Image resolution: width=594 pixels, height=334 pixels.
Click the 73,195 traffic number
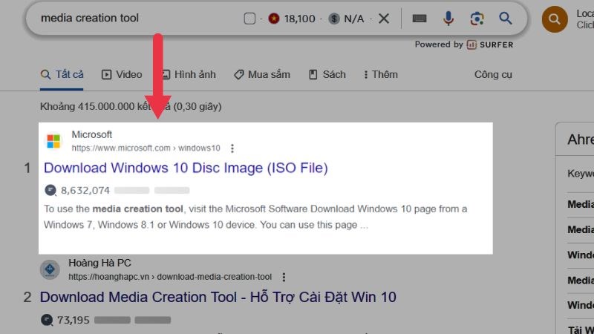[73, 321]
